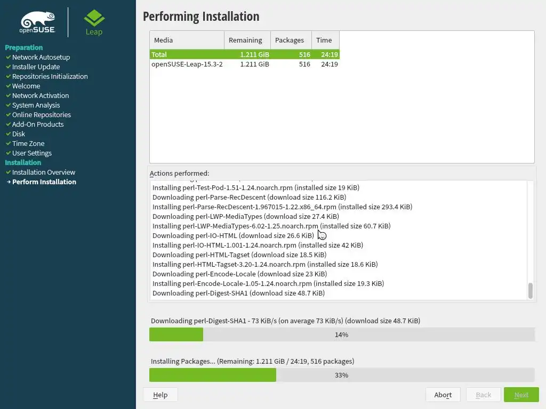Click the checkmark beside Online Repositories
Screen dimensions: 546x409
point(8,114)
